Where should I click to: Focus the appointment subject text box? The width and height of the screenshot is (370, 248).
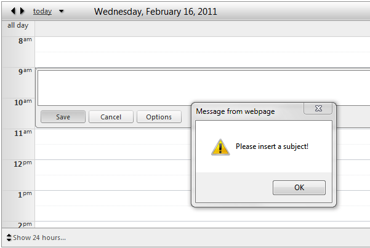point(204,88)
